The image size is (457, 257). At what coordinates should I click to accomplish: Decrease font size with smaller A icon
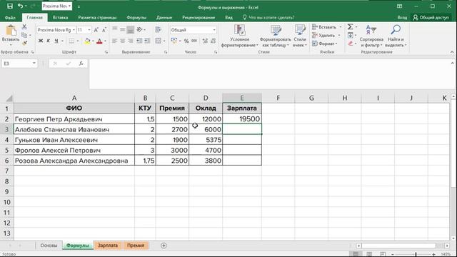[104, 30]
